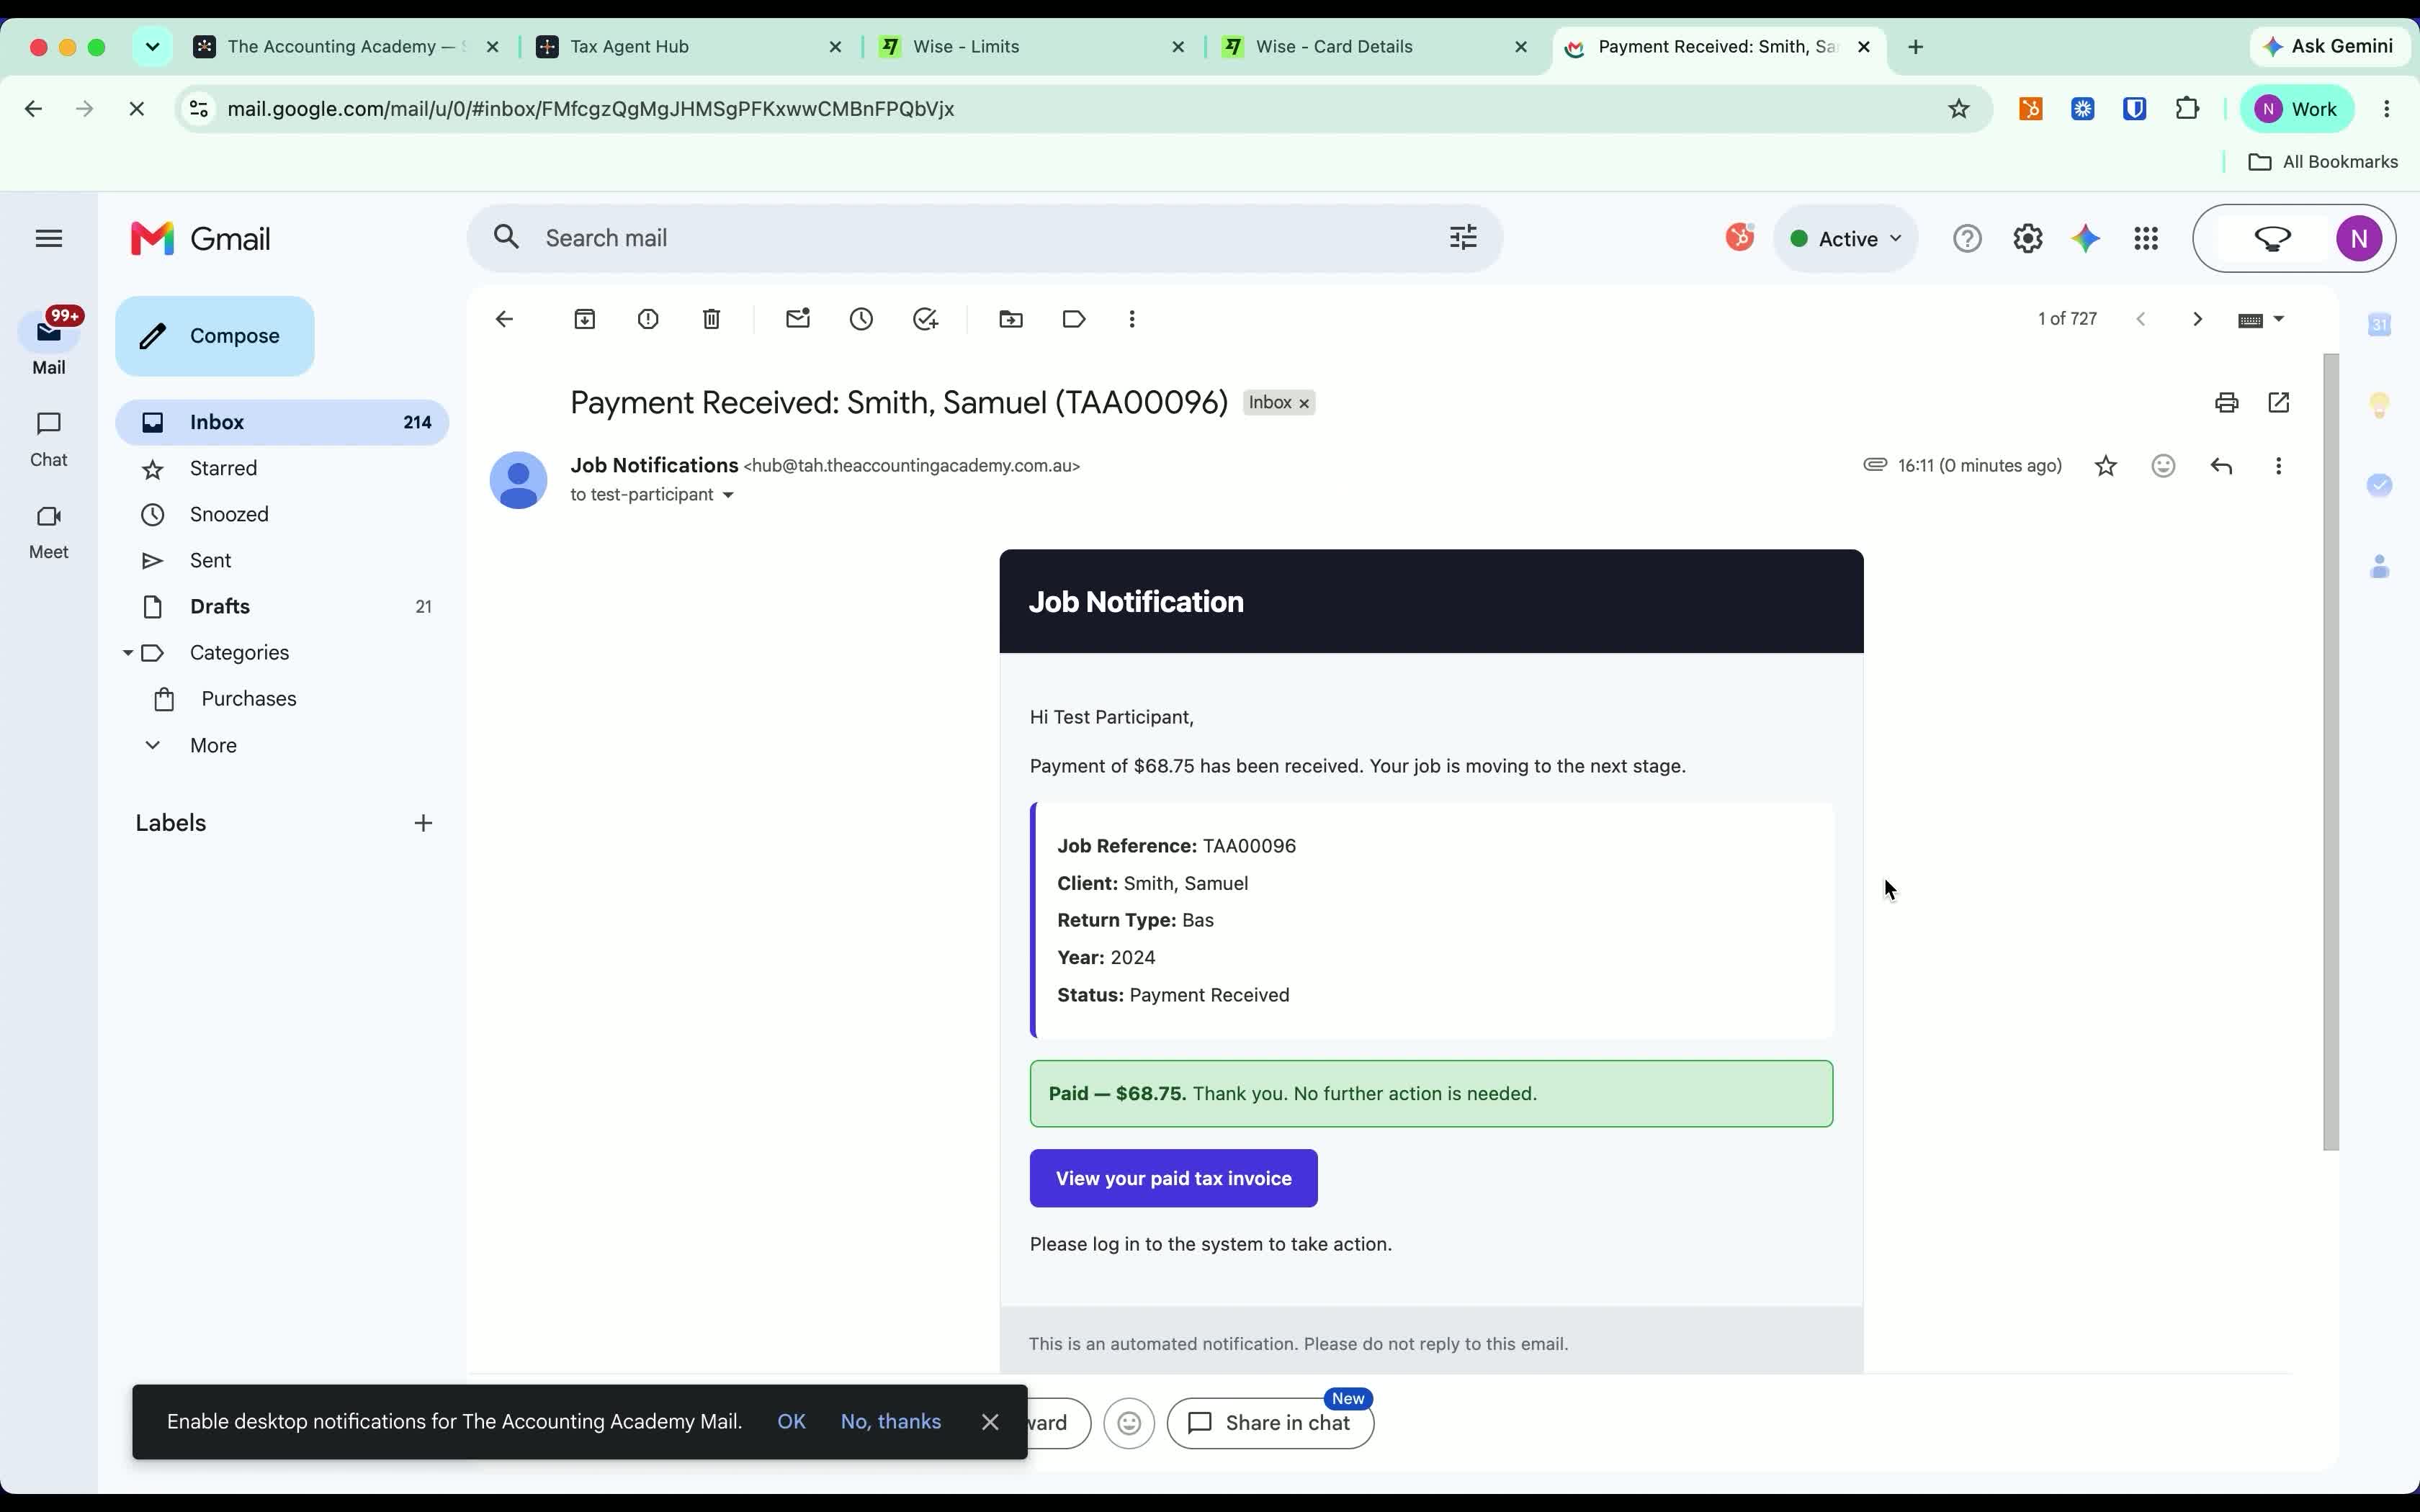2420x1512 pixels.
Task: Open a new browser tab
Action: click(x=1915, y=46)
